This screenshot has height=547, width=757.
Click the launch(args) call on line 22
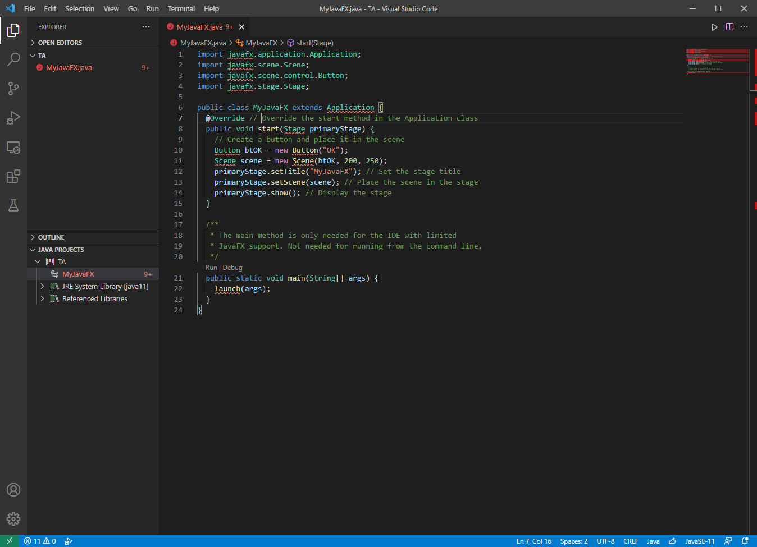point(242,289)
